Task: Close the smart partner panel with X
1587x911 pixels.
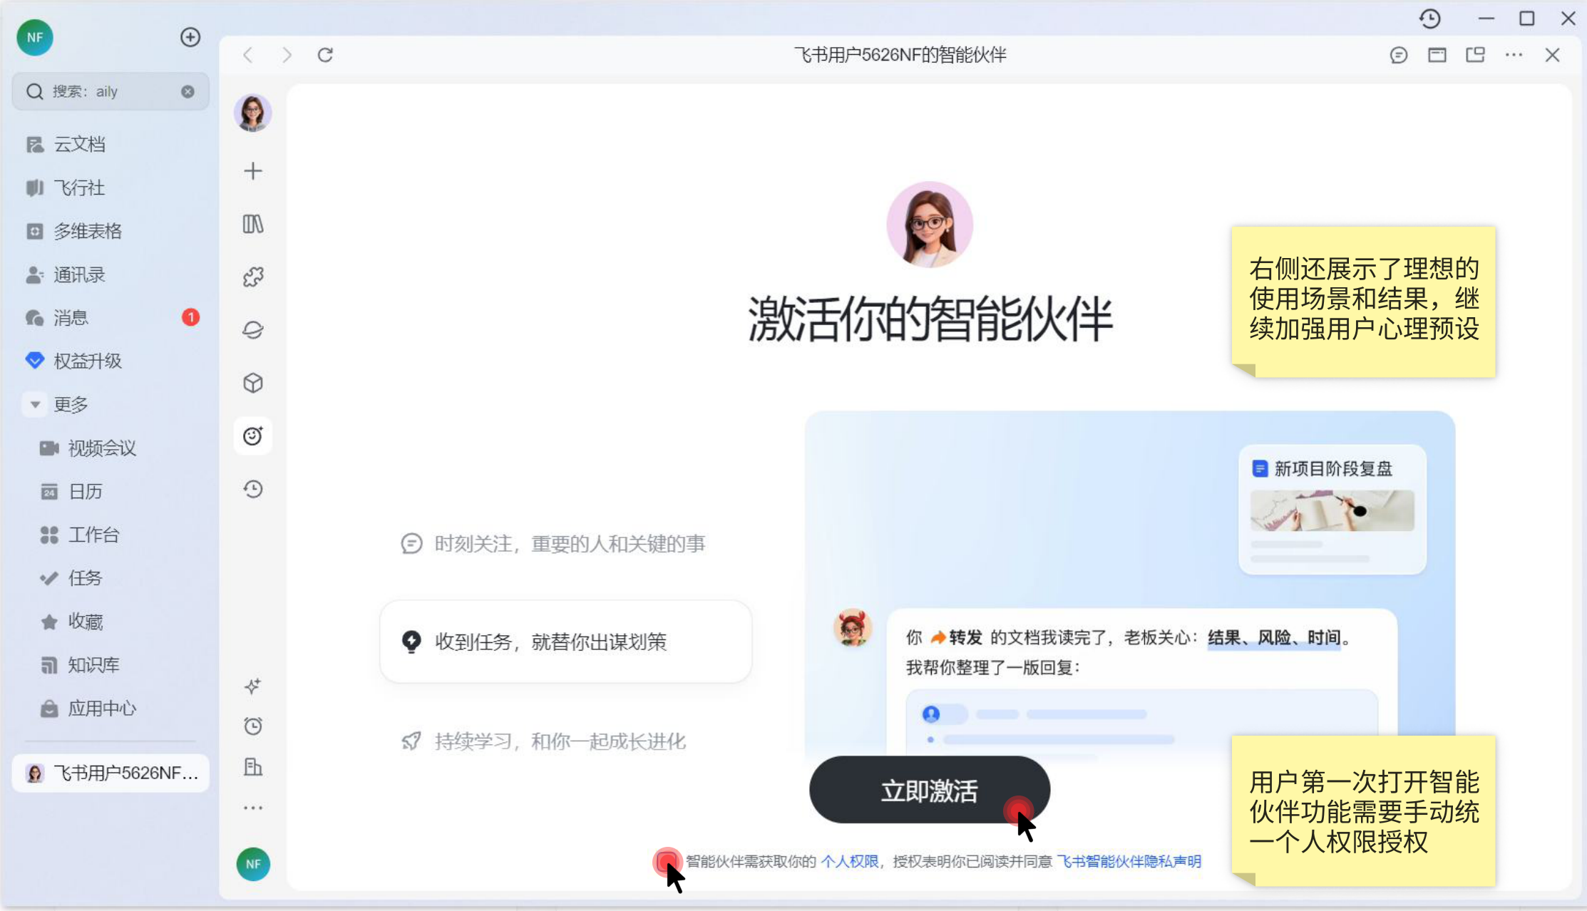Action: tap(1552, 55)
